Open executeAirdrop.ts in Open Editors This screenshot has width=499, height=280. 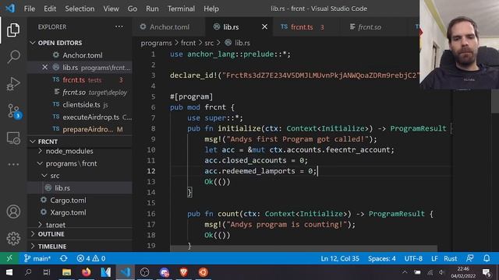pyautogui.click(x=80, y=117)
